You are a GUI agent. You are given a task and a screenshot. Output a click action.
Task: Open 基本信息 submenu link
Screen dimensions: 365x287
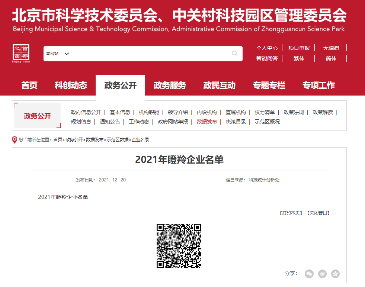pyautogui.click(x=120, y=112)
